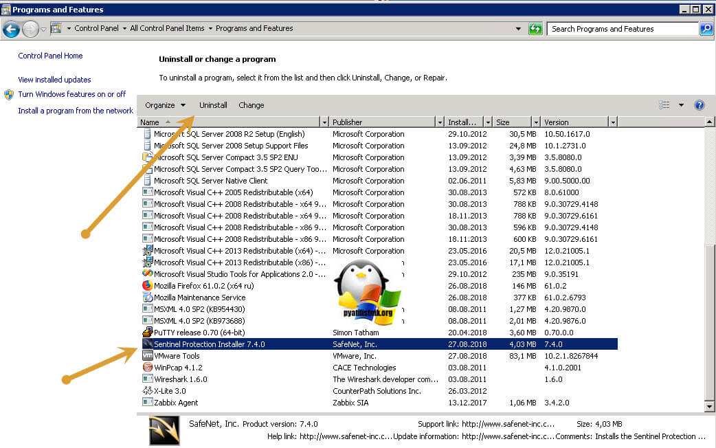716x448 pixels.
Task: Expand the dropdown before Control Panel breadcrumb
Action: tap(69, 28)
